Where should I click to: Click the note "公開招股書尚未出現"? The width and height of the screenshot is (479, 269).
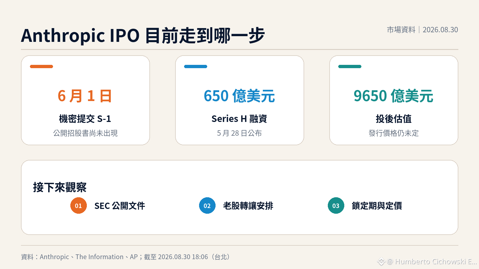85,133
